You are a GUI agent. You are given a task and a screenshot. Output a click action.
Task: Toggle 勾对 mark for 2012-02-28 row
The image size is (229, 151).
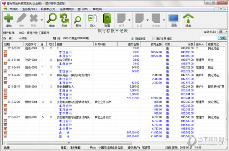(x=51, y=102)
